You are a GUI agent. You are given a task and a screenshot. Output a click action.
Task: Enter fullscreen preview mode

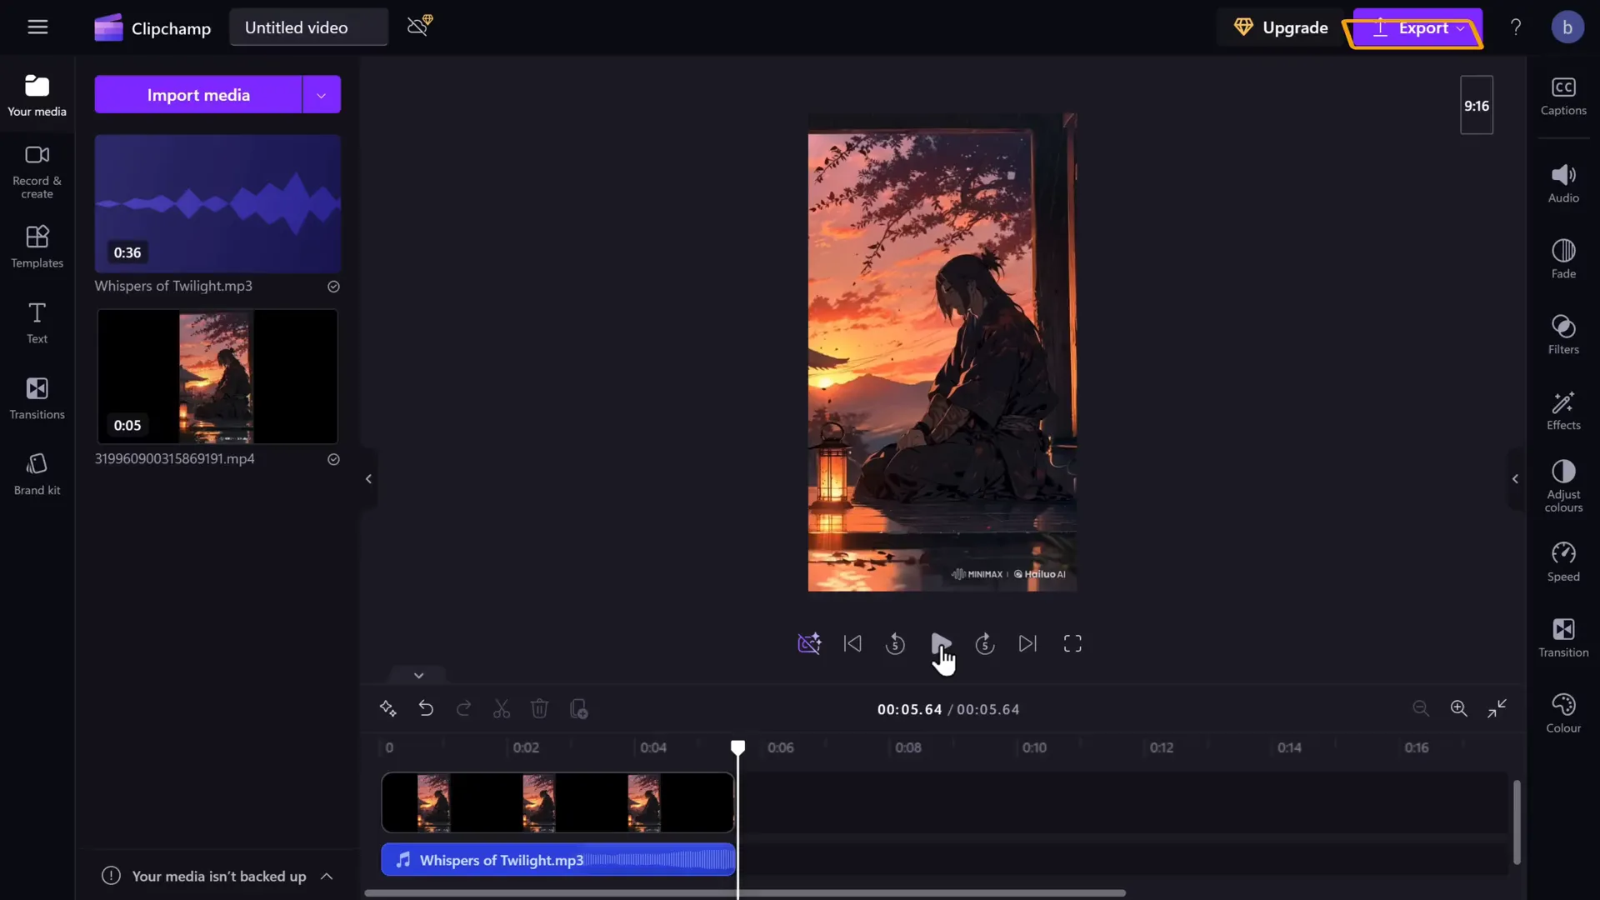[x=1072, y=644]
